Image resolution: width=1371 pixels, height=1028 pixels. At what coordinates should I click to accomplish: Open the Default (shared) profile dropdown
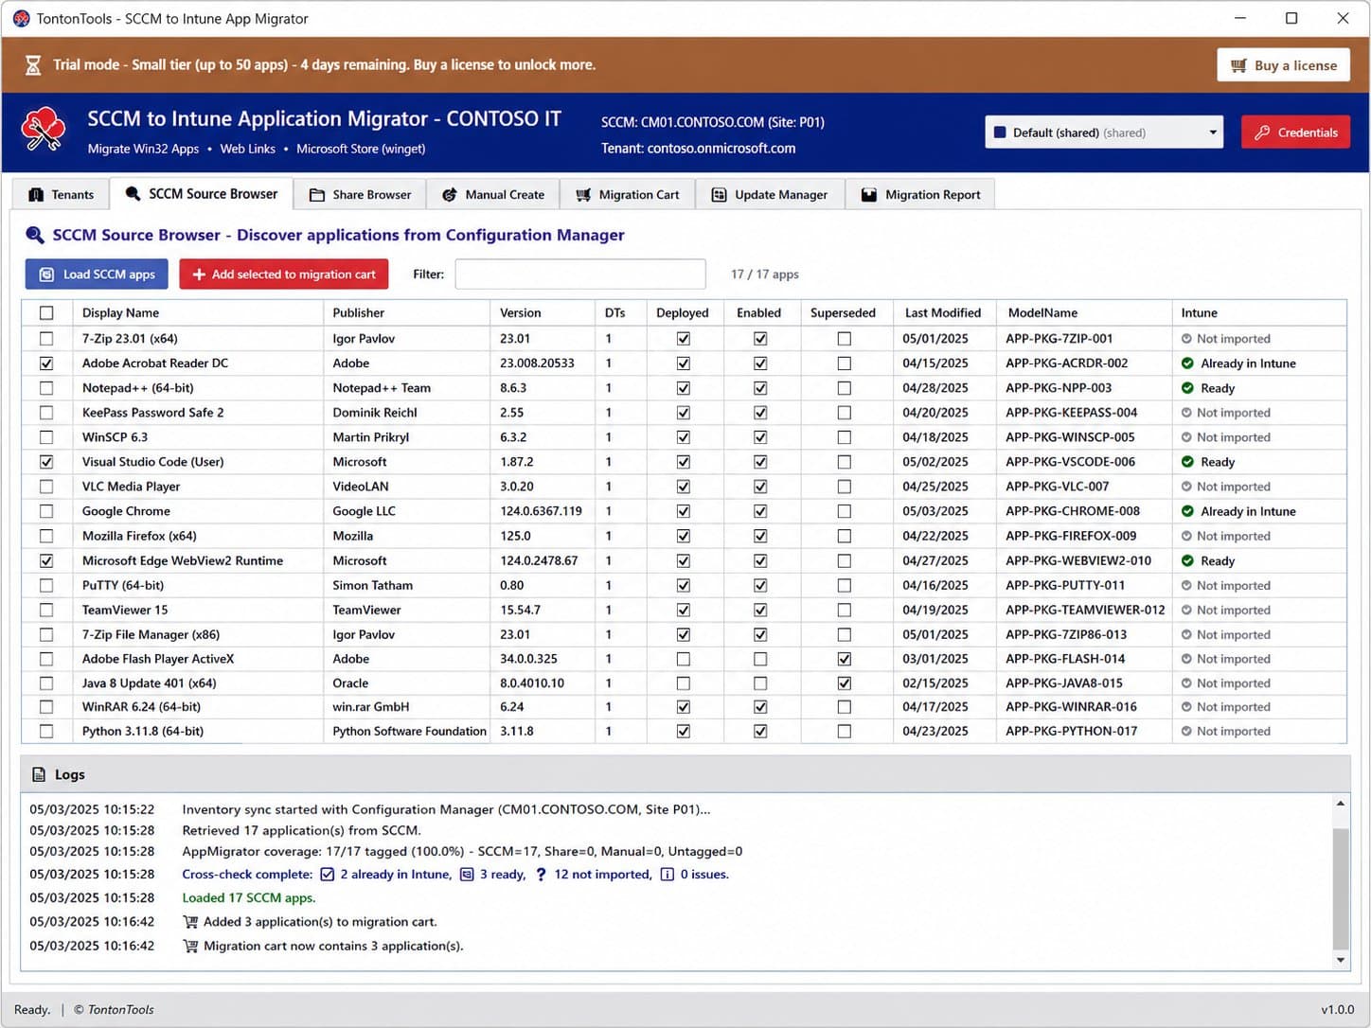pos(1104,133)
